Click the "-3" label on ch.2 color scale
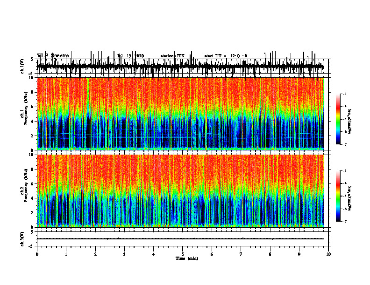370x285 pixels. [344, 171]
